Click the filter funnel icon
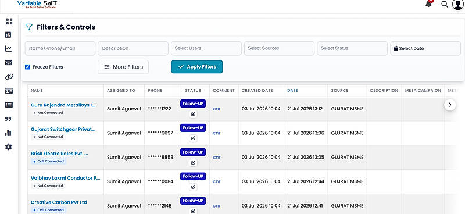 coord(28,27)
